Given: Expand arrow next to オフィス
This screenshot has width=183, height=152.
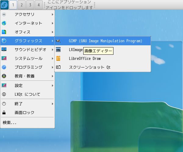Looking at the screenshot, I should click(x=52, y=32).
